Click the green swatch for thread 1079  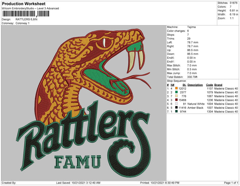coord(176,92)
